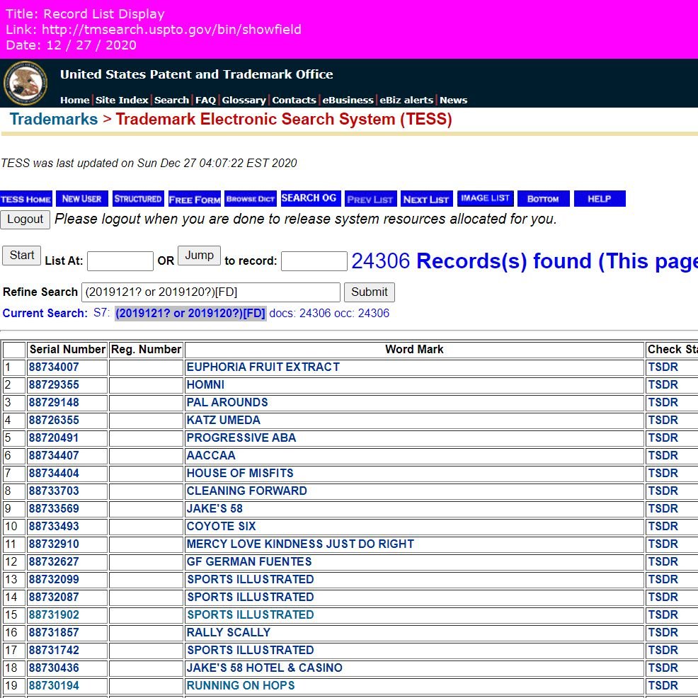Open Home in USPTO navigation
The width and height of the screenshot is (698, 698).
75,100
